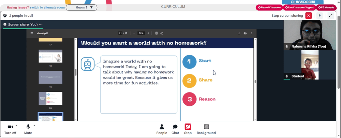The width and height of the screenshot is (341, 138).
Task: Click the Start label on the slide
Action: 205,61
